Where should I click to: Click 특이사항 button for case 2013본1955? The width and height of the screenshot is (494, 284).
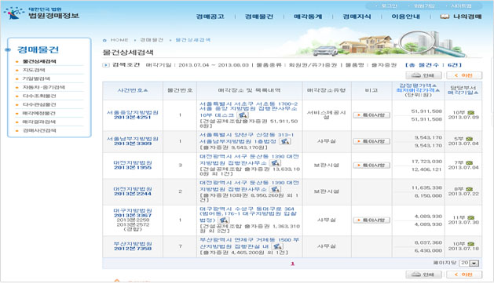tap(371, 166)
